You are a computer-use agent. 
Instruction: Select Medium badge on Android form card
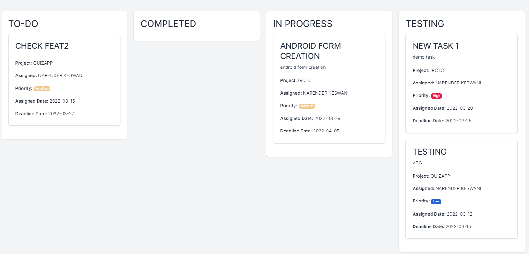coord(307,106)
